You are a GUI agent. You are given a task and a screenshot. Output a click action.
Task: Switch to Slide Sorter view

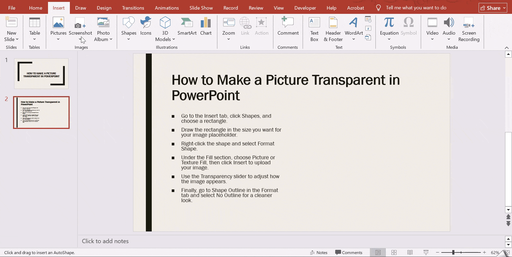pos(394,252)
